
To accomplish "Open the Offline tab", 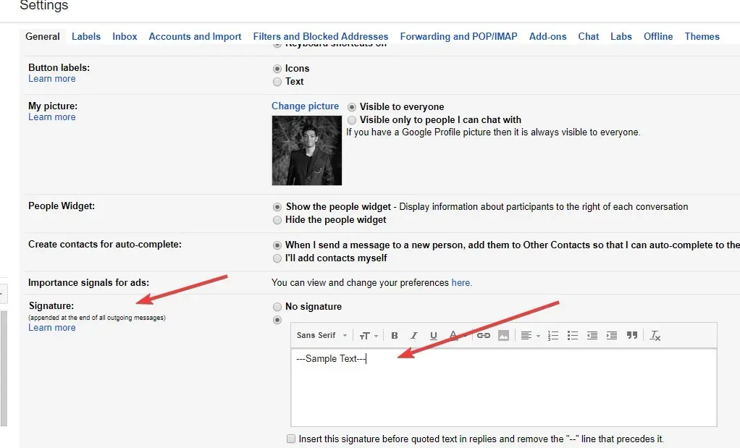I will pos(658,36).
